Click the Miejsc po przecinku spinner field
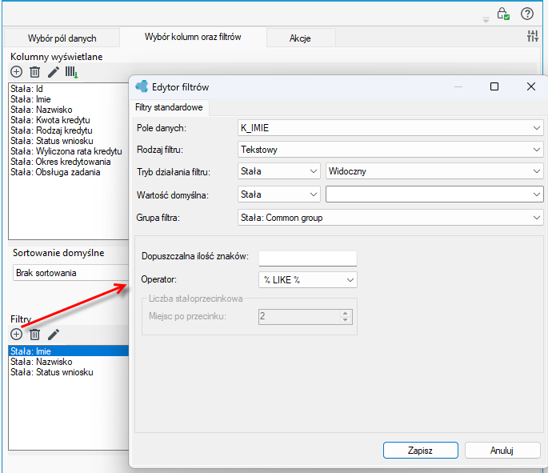 click(305, 316)
